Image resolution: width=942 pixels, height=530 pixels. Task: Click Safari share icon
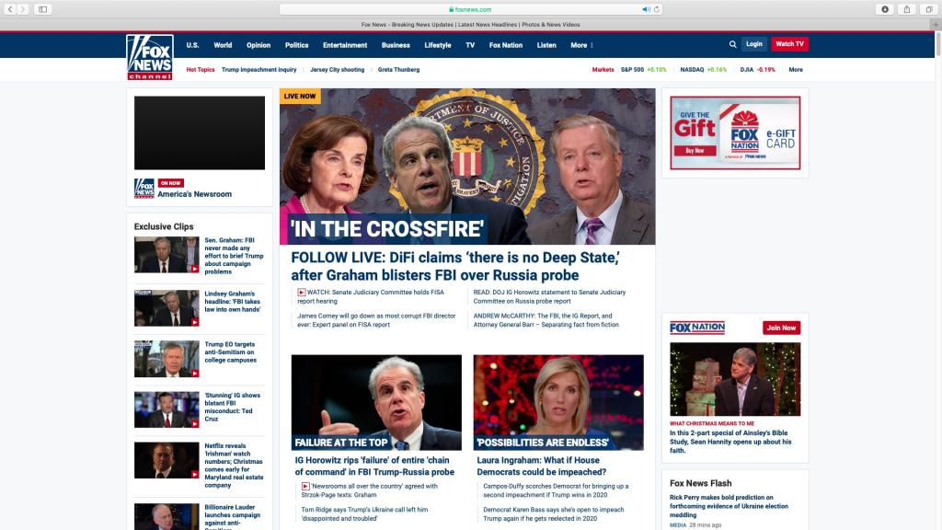click(907, 9)
